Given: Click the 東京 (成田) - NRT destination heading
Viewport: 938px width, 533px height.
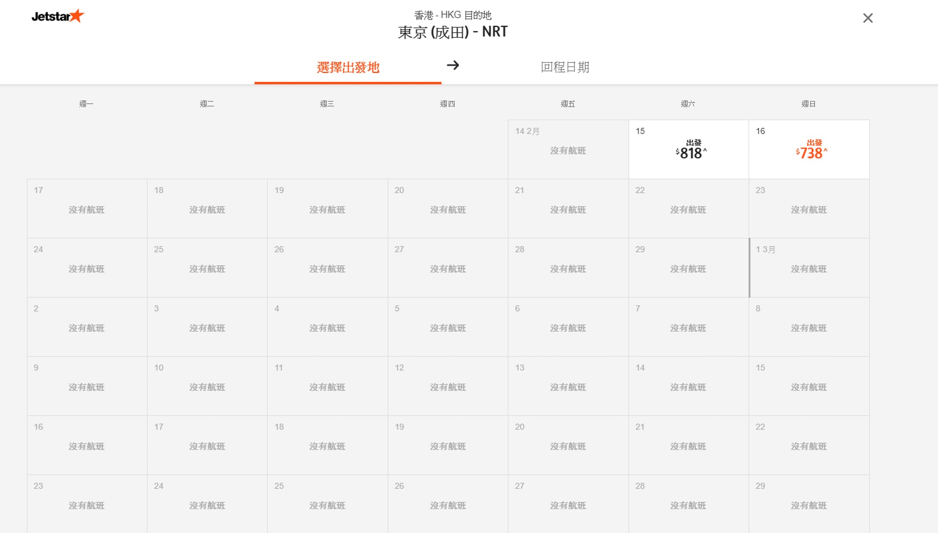Looking at the screenshot, I should 452,32.
